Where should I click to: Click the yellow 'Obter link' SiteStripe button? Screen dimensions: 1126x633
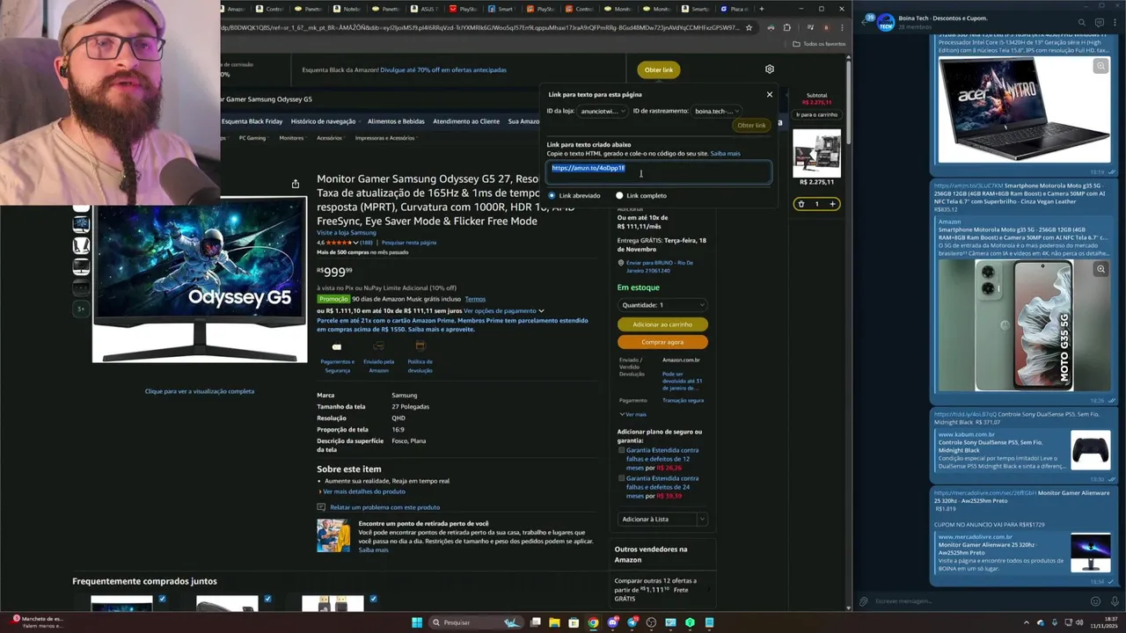658,69
